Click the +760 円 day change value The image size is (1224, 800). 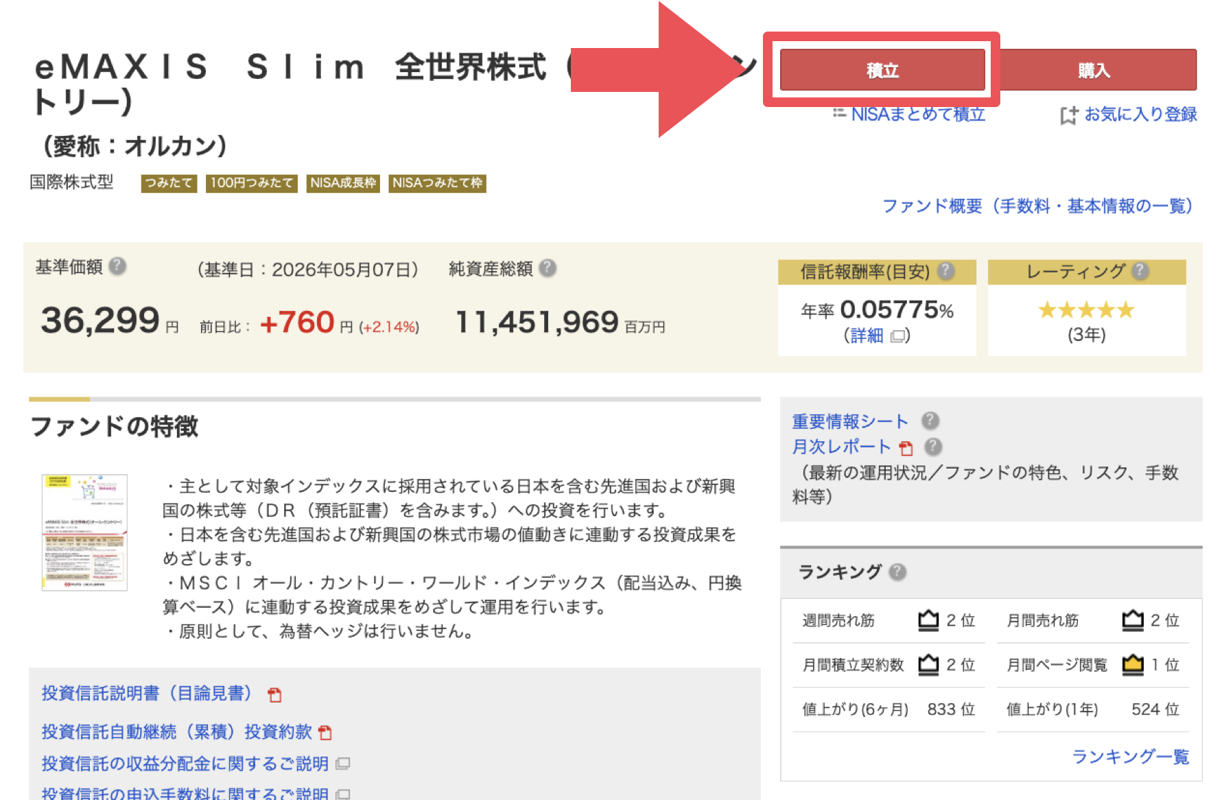[x=306, y=322]
